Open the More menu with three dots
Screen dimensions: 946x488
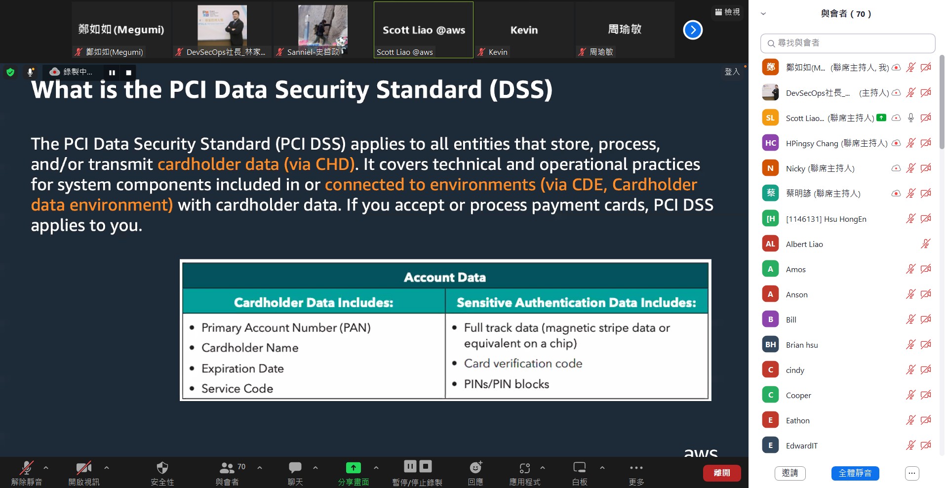click(636, 468)
